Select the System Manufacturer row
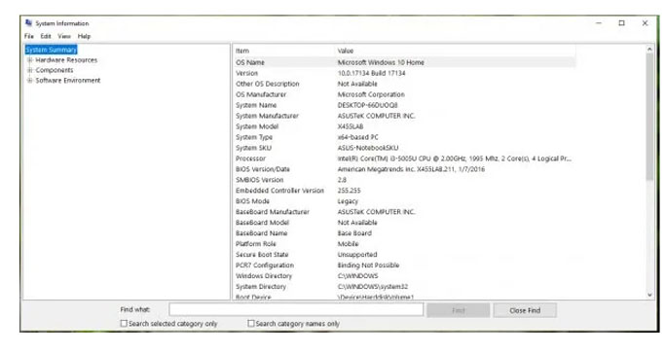The width and height of the screenshot is (665, 354). coord(405,116)
